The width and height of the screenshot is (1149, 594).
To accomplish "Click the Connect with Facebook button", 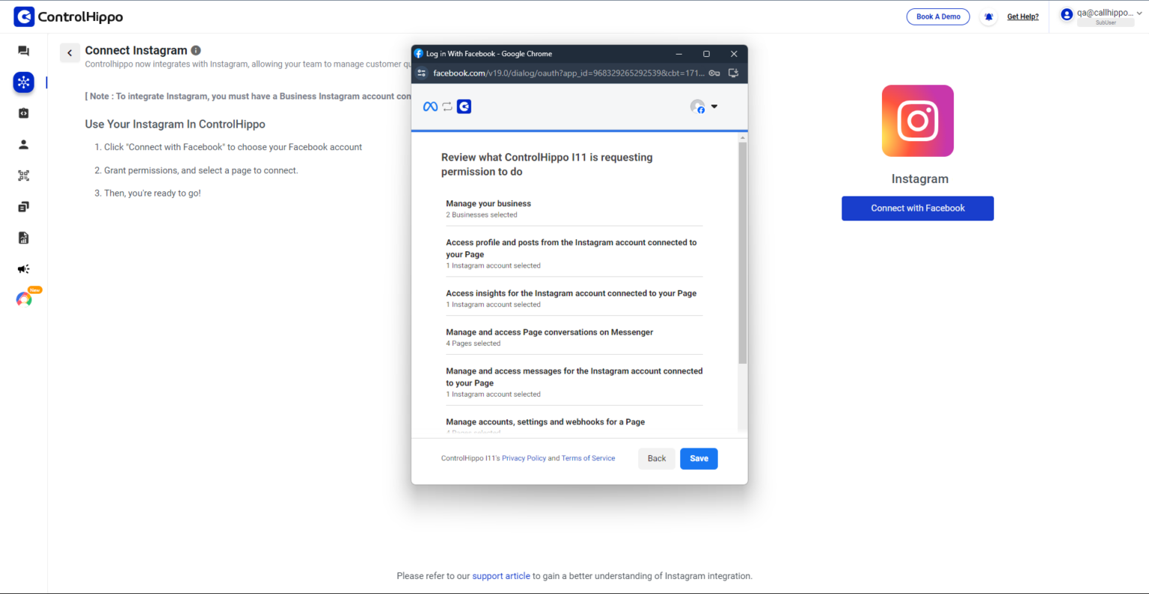I will pyautogui.click(x=917, y=208).
